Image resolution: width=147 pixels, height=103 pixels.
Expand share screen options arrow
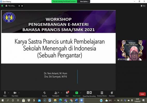(81, 93)
